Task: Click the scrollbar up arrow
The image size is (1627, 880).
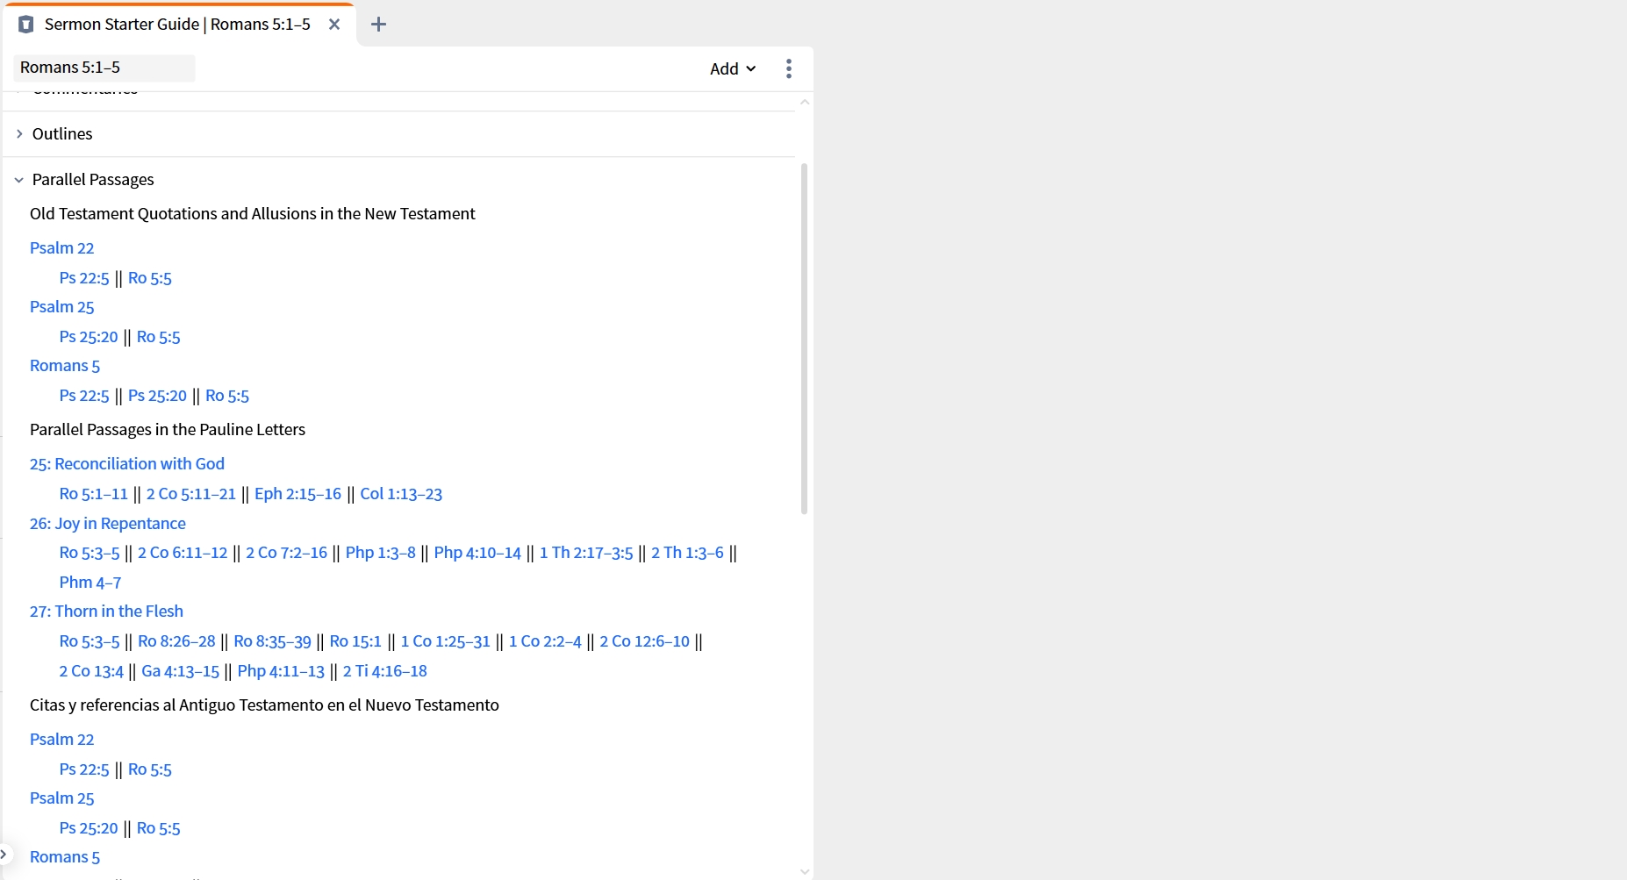Action: (805, 103)
